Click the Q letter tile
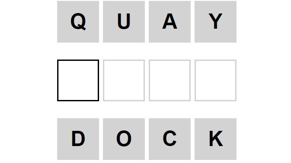Screen dimensions: 291x163 (x=78, y=22)
